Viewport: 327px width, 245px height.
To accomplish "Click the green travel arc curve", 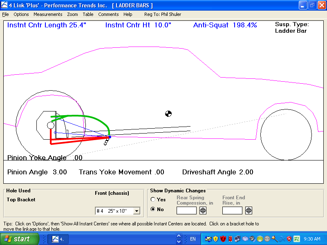I will tap(94, 118).
